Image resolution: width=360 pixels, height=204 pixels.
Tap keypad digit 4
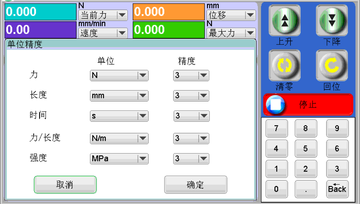tap(276, 149)
